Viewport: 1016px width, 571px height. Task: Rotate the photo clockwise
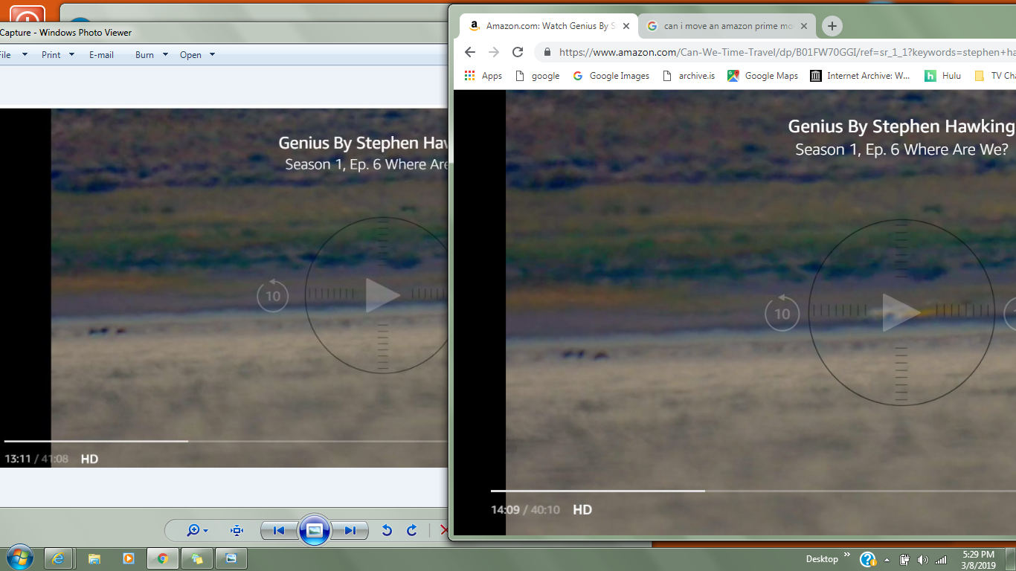click(x=411, y=530)
